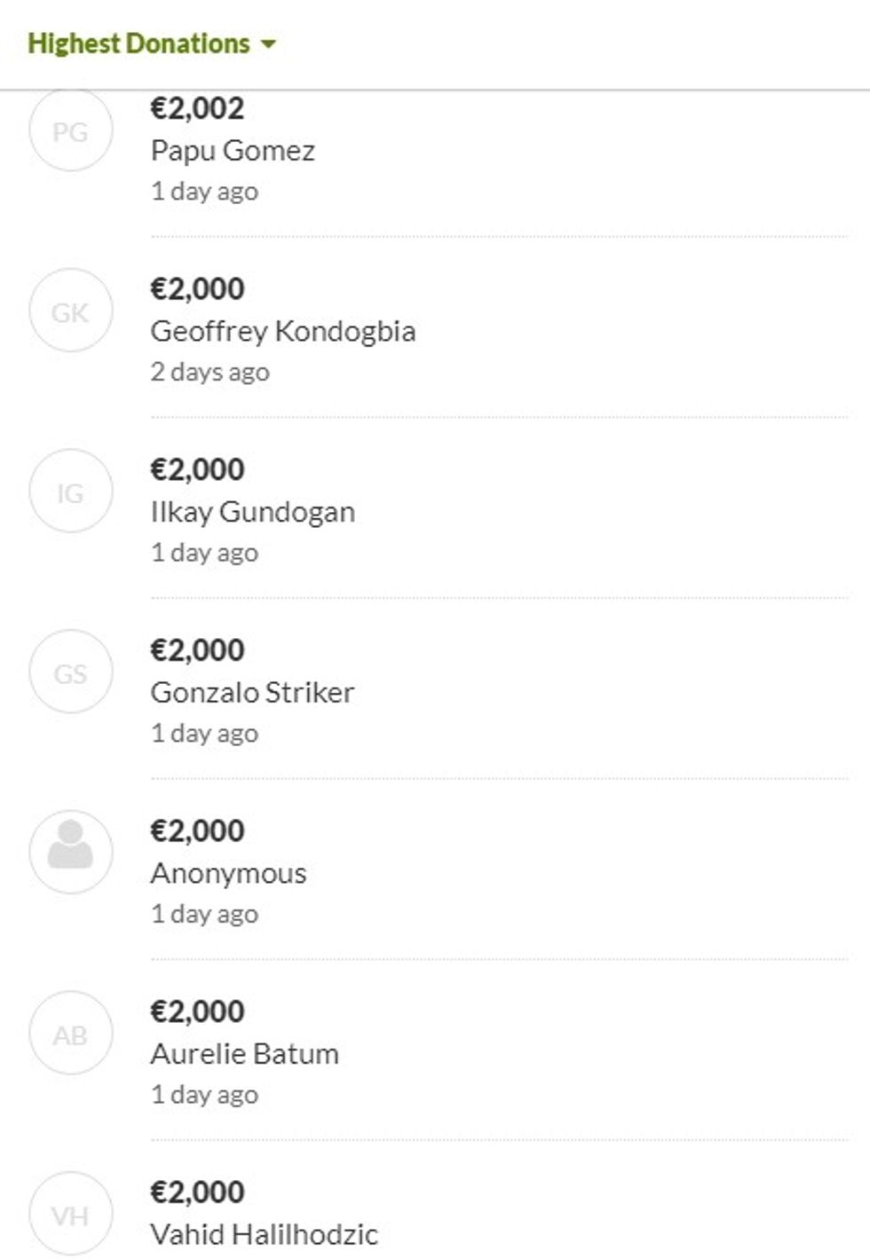Click the GS avatar icon

71,673
